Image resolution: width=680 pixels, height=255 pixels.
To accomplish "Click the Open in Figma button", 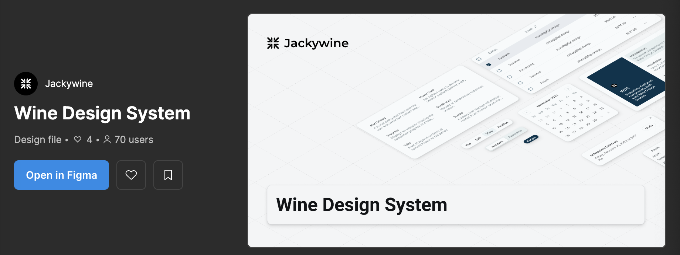I will pos(61,175).
